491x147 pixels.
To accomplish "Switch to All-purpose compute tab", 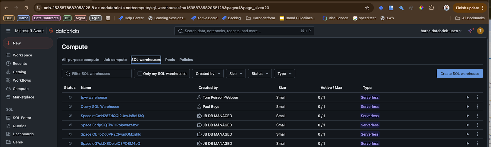I will (80, 60).
